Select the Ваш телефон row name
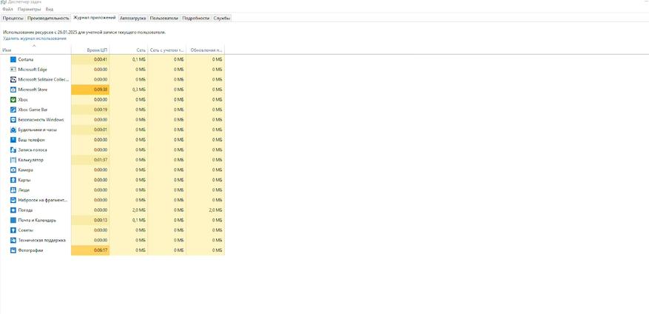Viewport: 649px width, 314px height. [32, 140]
